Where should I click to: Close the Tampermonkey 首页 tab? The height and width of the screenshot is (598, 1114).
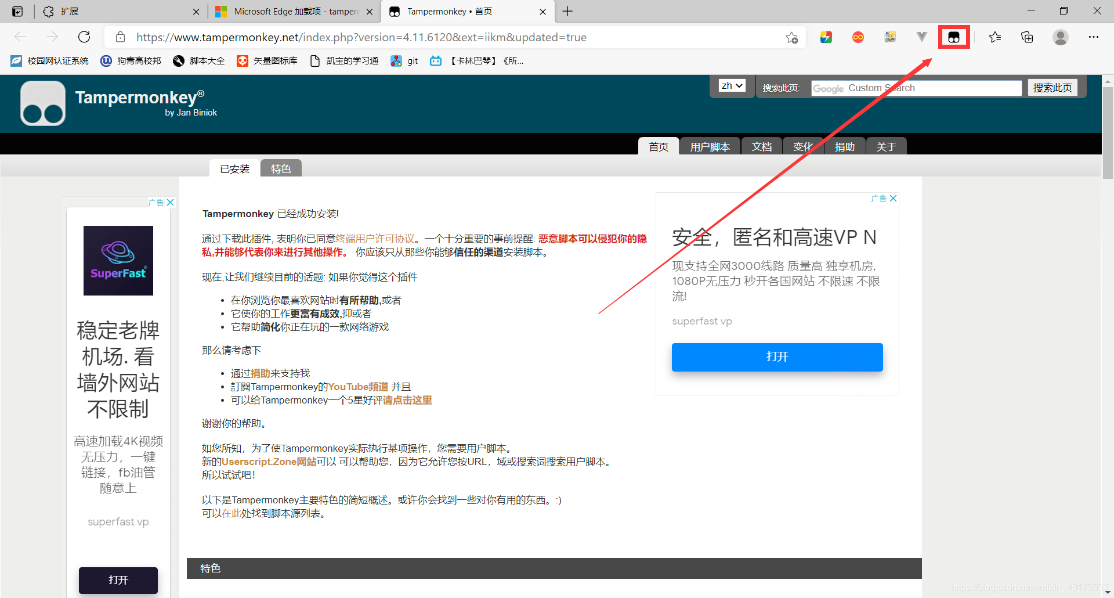click(x=542, y=12)
